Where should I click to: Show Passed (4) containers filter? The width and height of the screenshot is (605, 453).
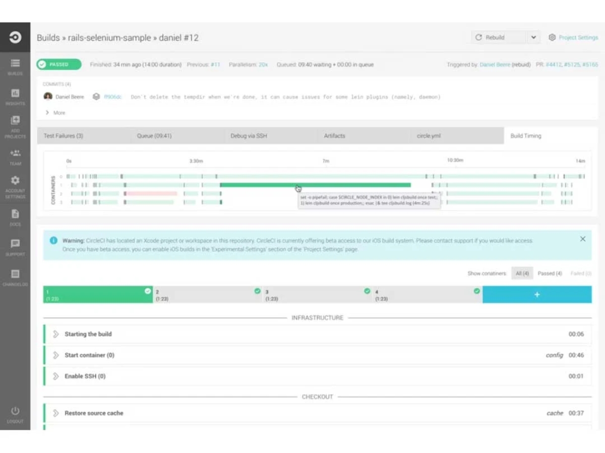pyautogui.click(x=550, y=273)
